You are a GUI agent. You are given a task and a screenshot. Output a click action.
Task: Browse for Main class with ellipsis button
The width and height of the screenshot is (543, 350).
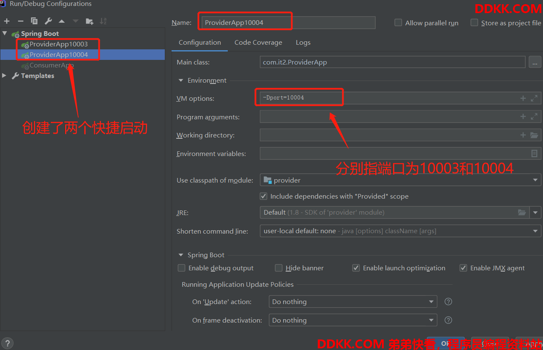click(535, 62)
